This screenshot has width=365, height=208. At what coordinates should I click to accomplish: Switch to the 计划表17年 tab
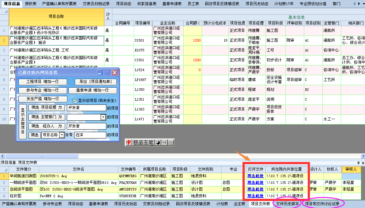[284, 4]
